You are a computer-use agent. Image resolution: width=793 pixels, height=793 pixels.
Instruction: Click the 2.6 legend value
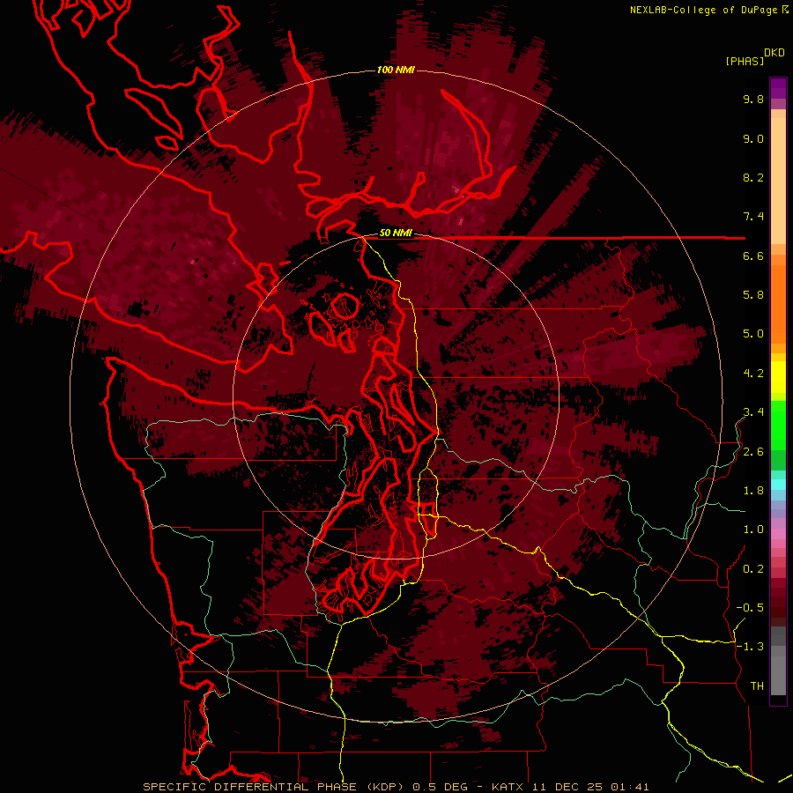click(753, 452)
